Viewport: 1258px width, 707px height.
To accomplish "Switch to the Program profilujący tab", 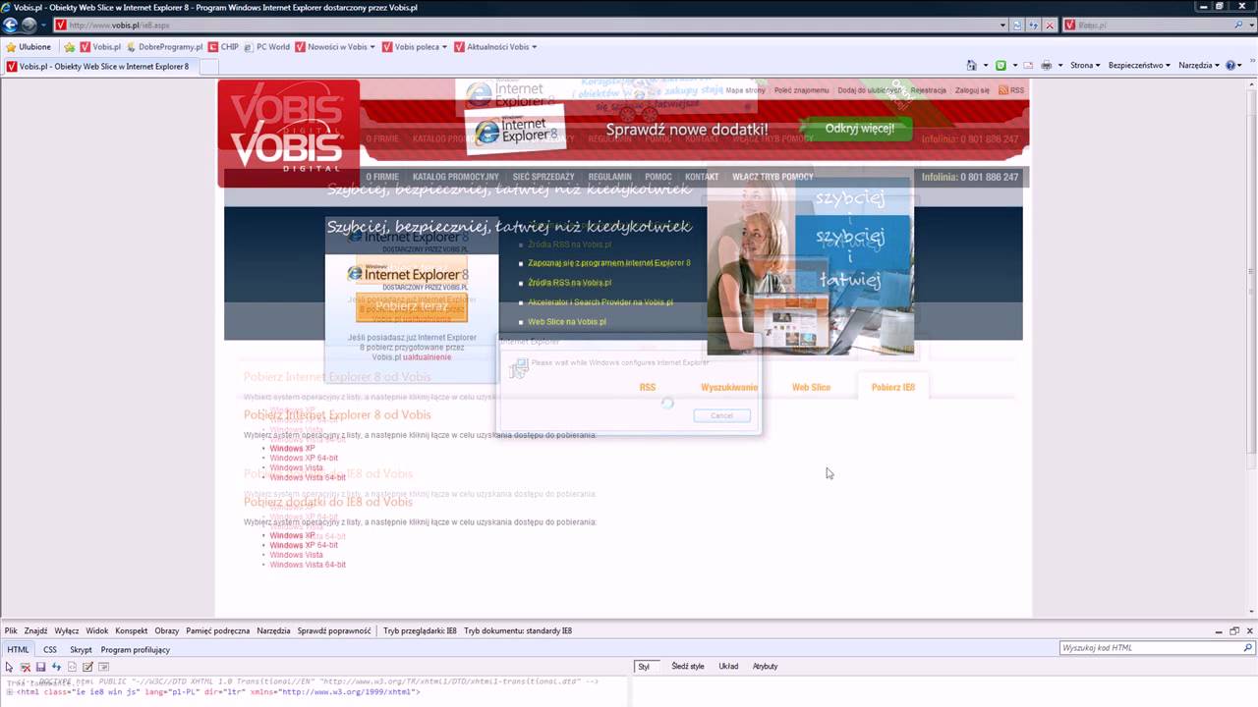I will (136, 650).
